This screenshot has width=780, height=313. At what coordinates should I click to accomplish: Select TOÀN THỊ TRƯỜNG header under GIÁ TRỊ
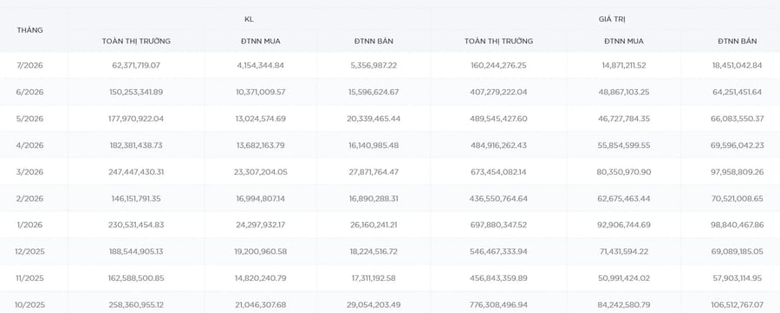pos(498,42)
